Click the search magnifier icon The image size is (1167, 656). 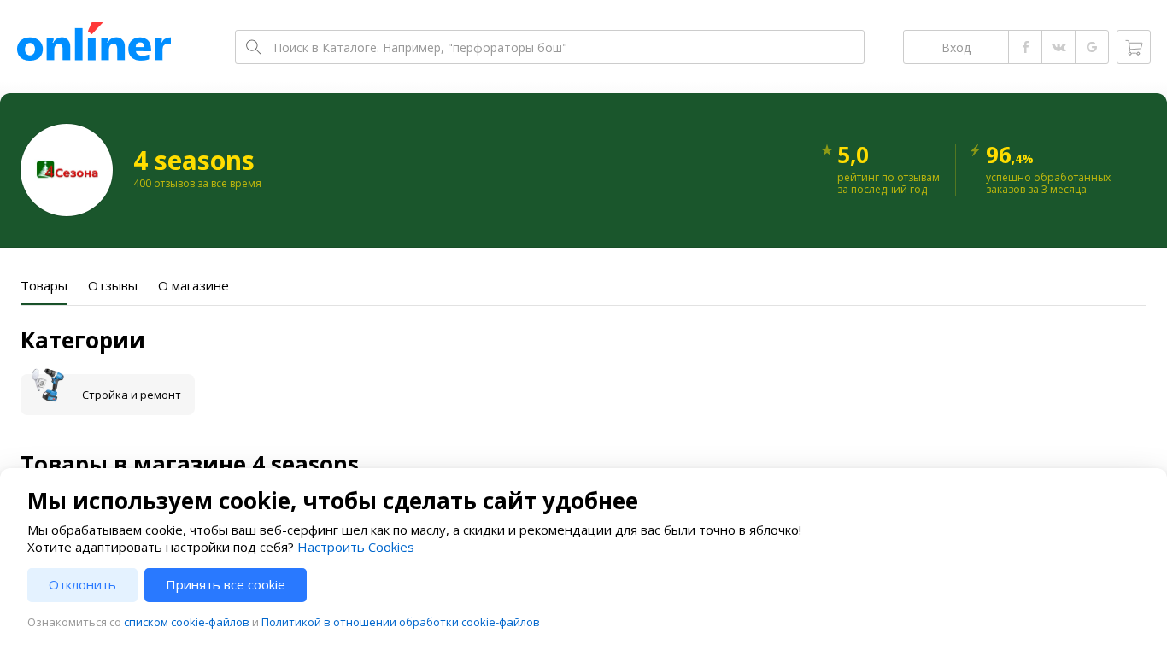coord(253,47)
